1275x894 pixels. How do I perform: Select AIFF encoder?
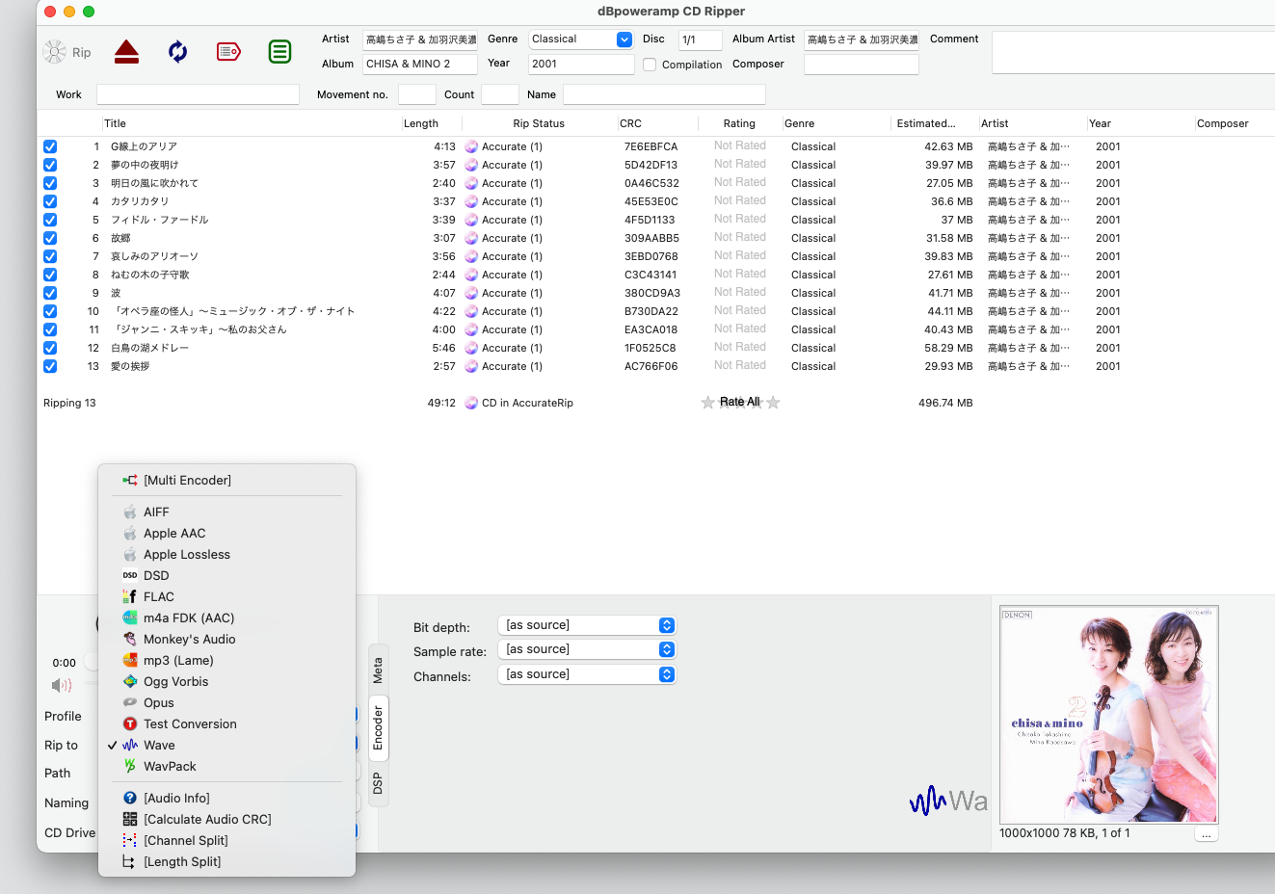click(227, 512)
